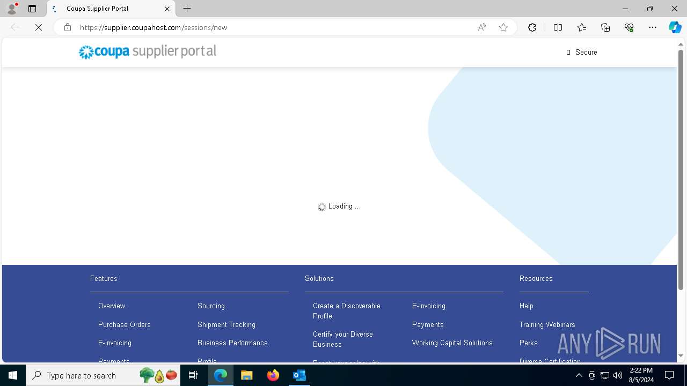The width and height of the screenshot is (687, 386).
Task: Open the Training Webinars link
Action: [547, 324]
